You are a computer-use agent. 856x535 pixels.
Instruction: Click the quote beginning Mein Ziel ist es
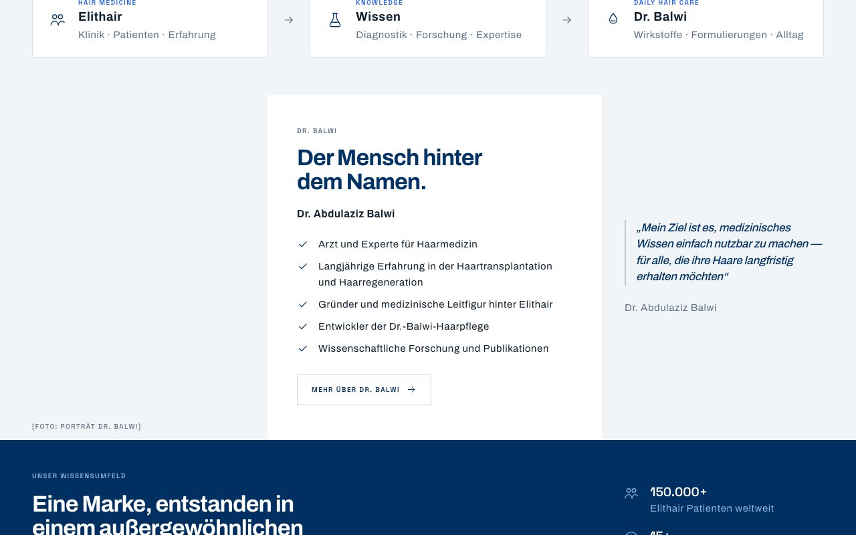click(729, 252)
